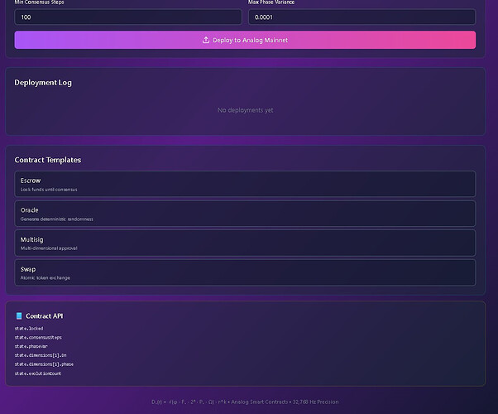Click the upload icon on the Deploy button
The width and height of the screenshot is (498, 414).
click(x=206, y=40)
